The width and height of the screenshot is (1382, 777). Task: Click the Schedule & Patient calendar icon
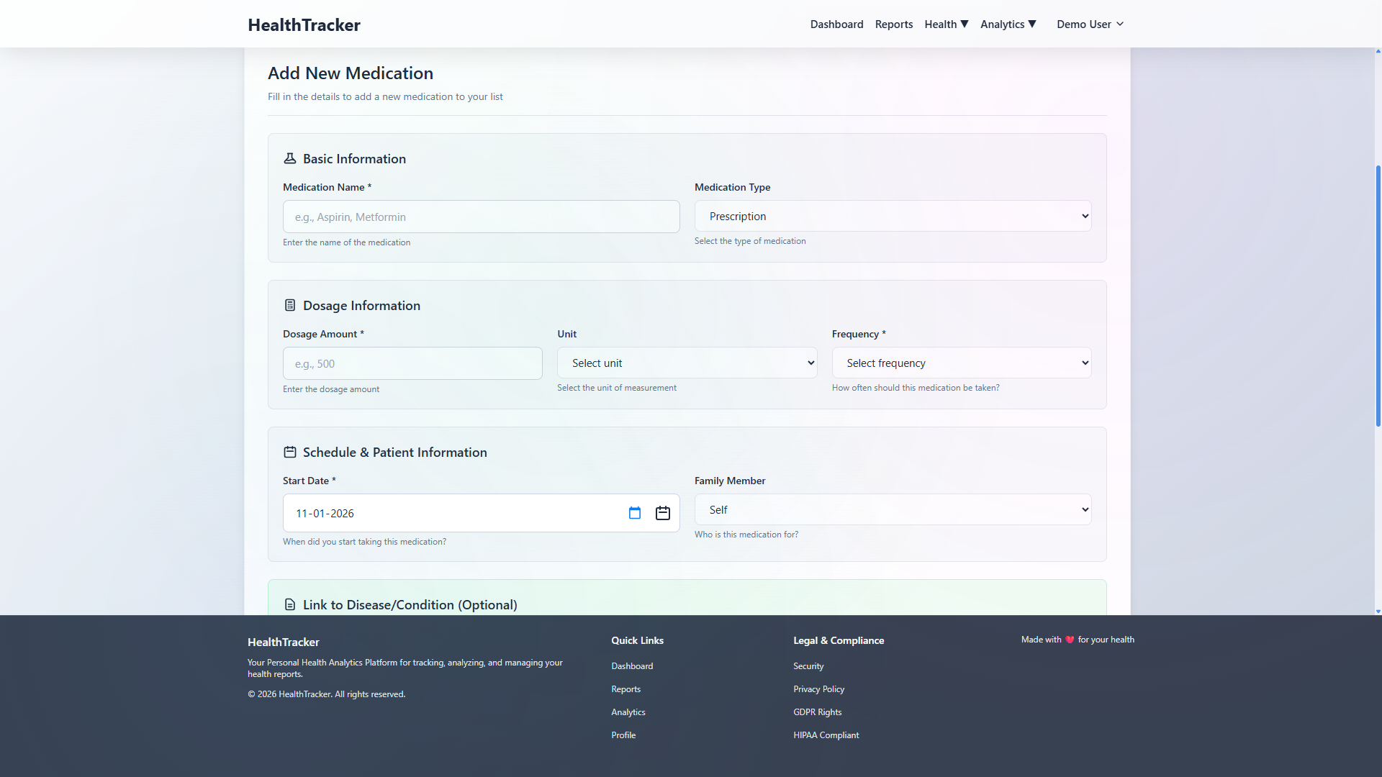tap(290, 452)
